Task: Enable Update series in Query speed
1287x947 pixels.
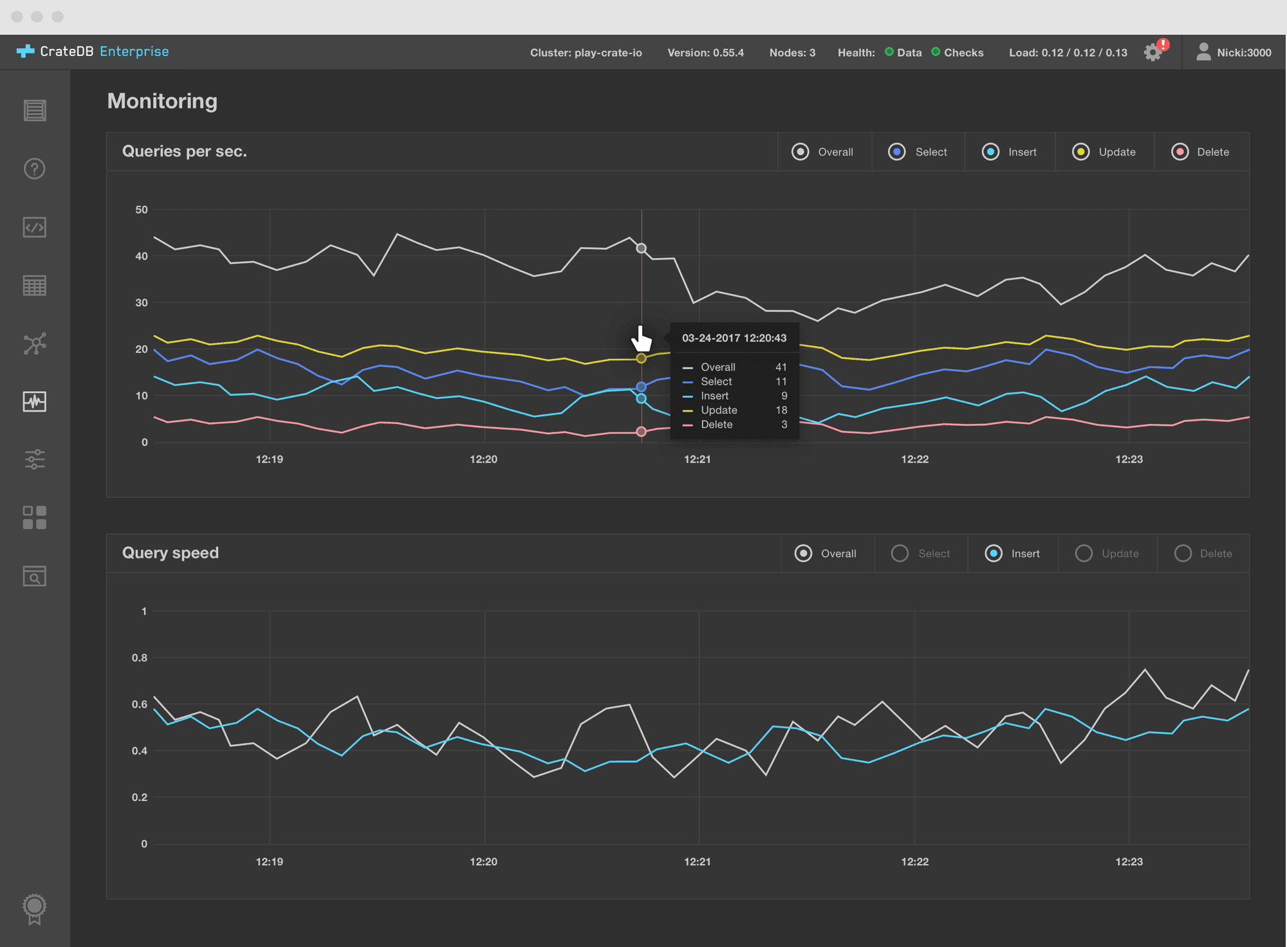Action: [1084, 553]
